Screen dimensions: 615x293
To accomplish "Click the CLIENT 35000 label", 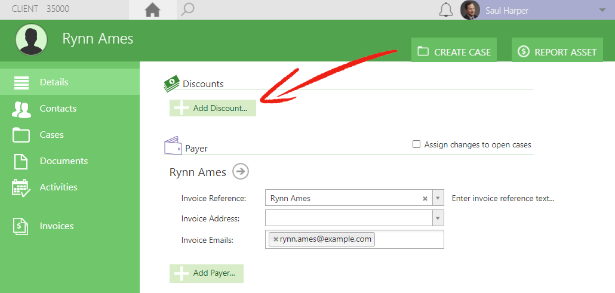I will point(41,9).
